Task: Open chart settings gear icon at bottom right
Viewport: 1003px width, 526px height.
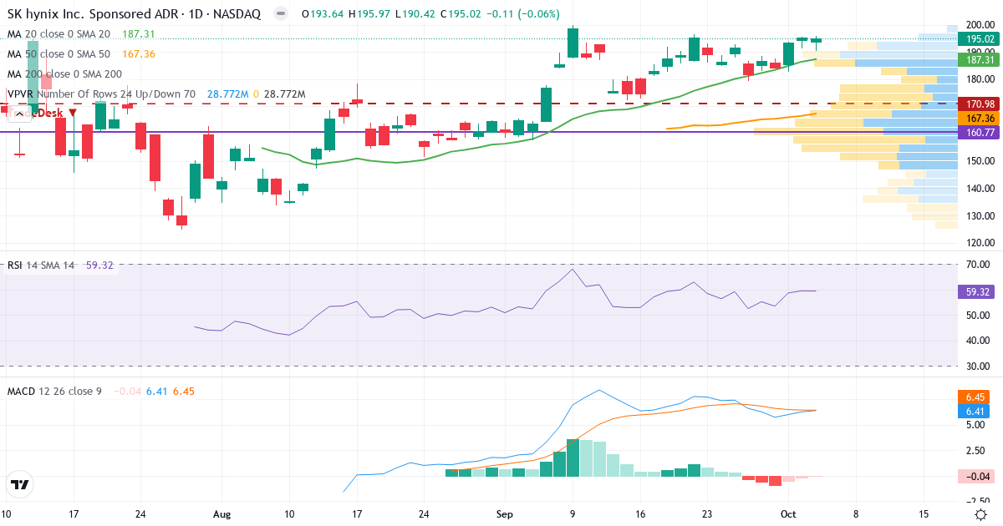Action: (980, 513)
